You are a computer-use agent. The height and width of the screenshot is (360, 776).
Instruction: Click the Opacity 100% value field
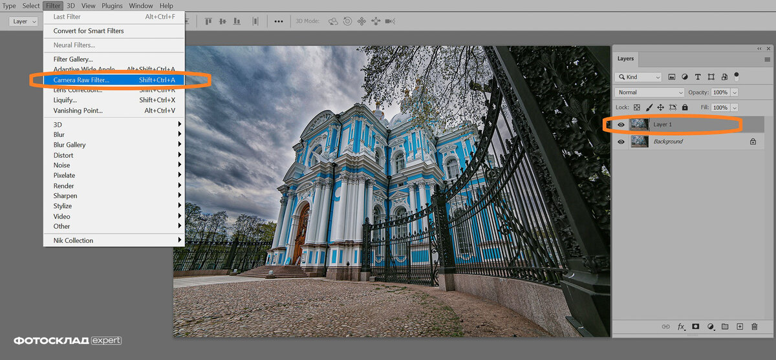click(x=720, y=92)
